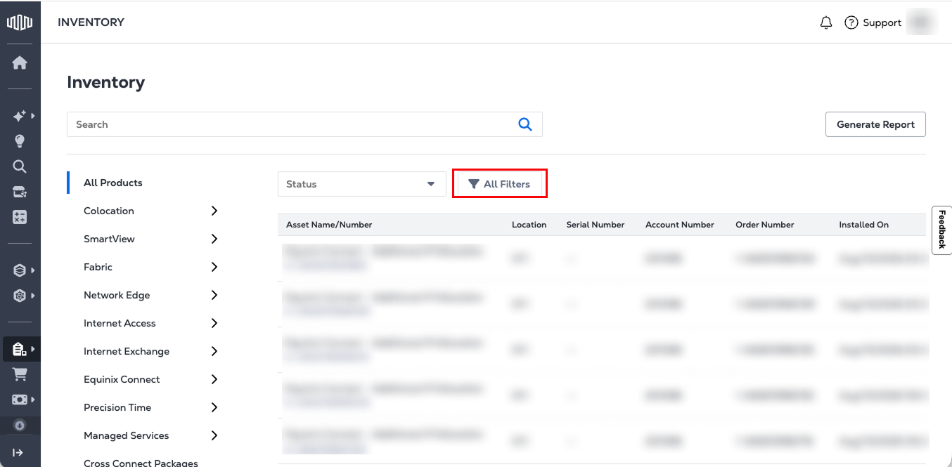The image size is (952, 467).
Task: Click the Equinix logo in the sidebar
Action: coord(20,22)
